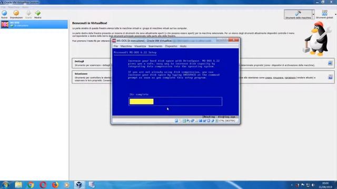This screenshot has height=189, width=337.
Task: Open the taskbar clock and date
Action: (x=325, y=185)
